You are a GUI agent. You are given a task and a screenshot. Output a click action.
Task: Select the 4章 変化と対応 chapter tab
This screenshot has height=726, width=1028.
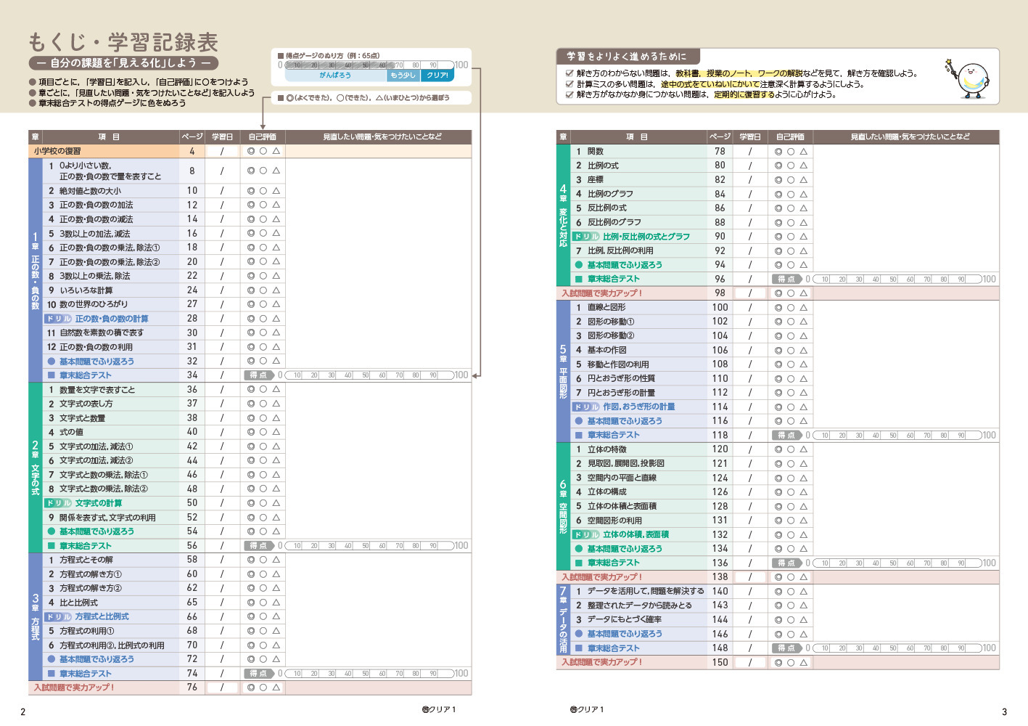(x=563, y=215)
